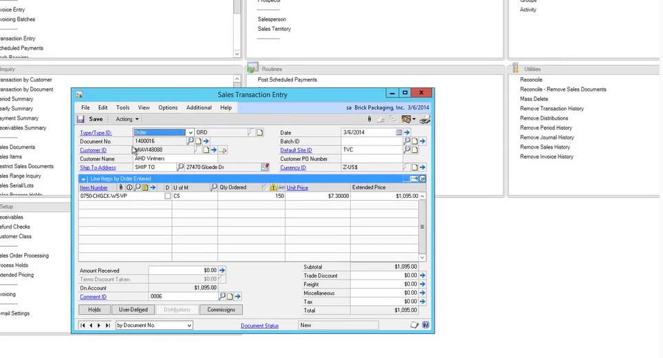Click Batch ID expansion arrow
This screenshot has height=358, width=663.
(x=422, y=141)
